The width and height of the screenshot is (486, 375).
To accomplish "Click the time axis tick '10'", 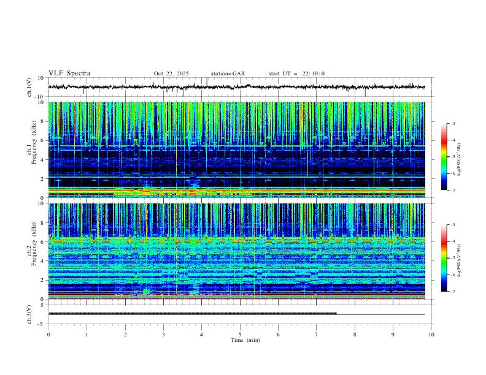I will tap(431, 335).
